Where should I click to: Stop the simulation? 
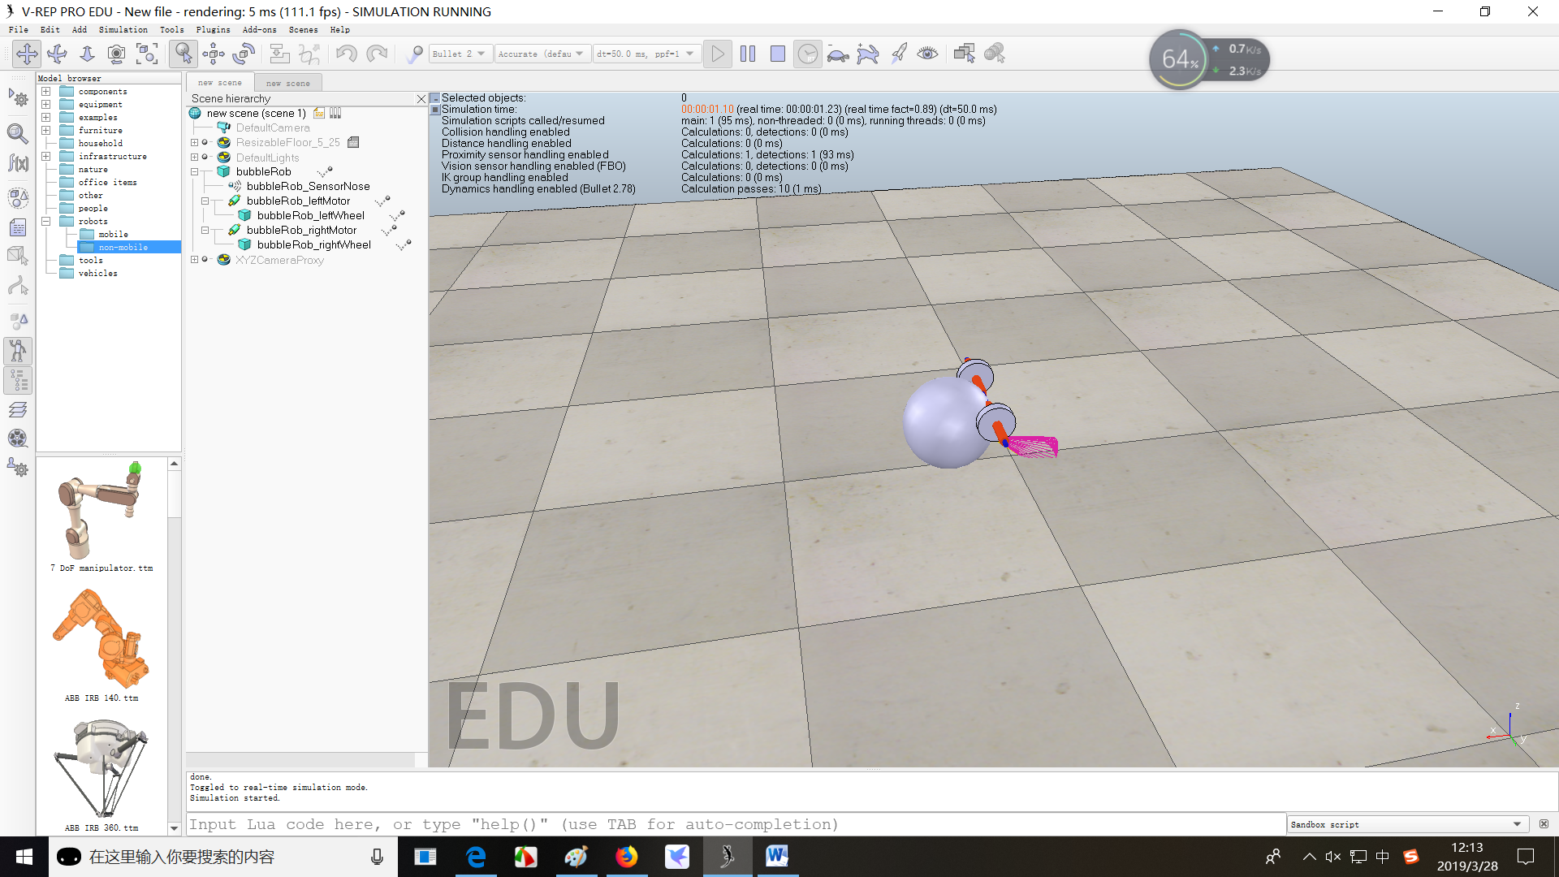coord(777,54)
